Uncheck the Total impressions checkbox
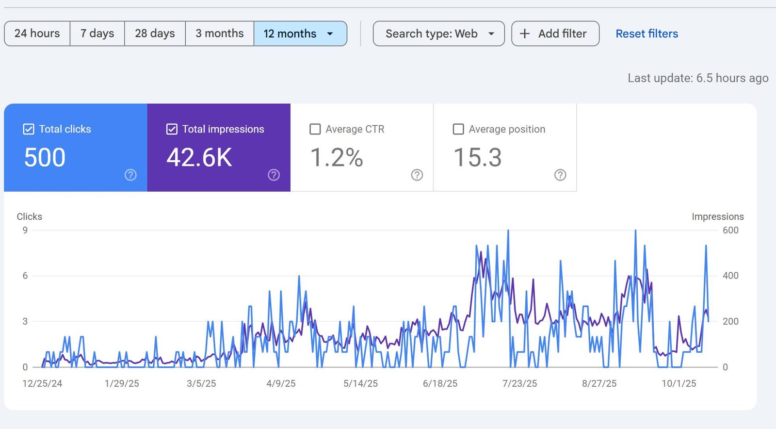776x429 pixels. click(172, 129)
